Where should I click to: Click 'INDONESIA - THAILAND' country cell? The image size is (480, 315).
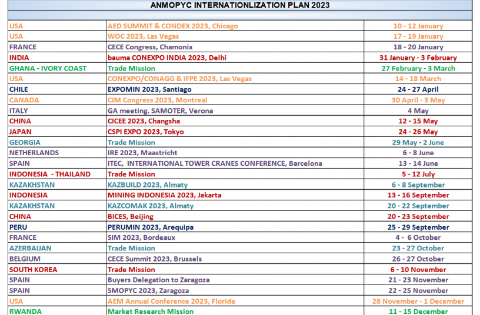[57, 175]
